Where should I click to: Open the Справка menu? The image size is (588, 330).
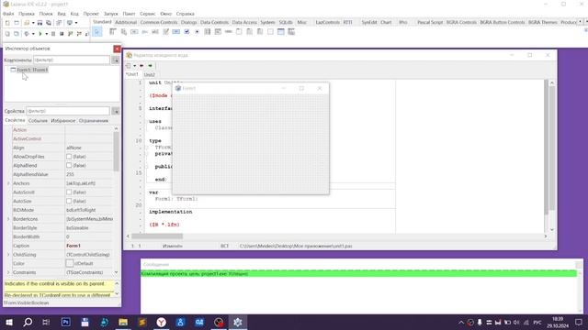point(185,14)
